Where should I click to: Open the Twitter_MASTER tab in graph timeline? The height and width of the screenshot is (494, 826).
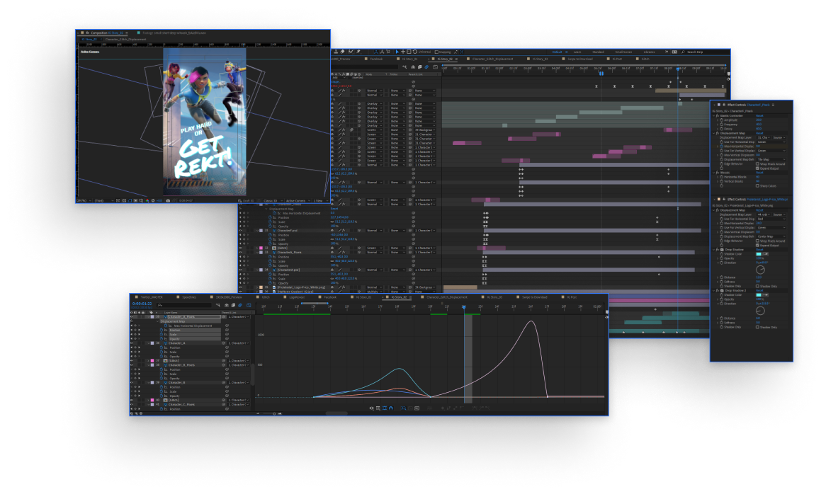click(152, 297)
